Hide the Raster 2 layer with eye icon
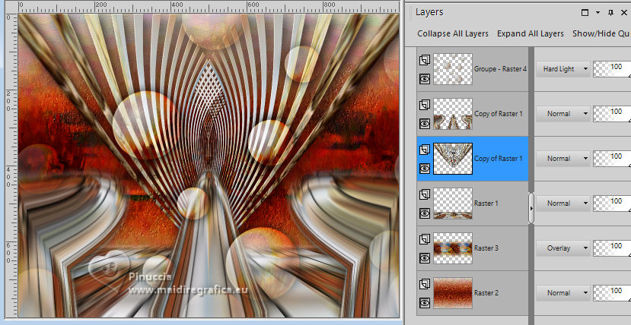This screenshot has width=631, height=325. [x=424, y=302]
